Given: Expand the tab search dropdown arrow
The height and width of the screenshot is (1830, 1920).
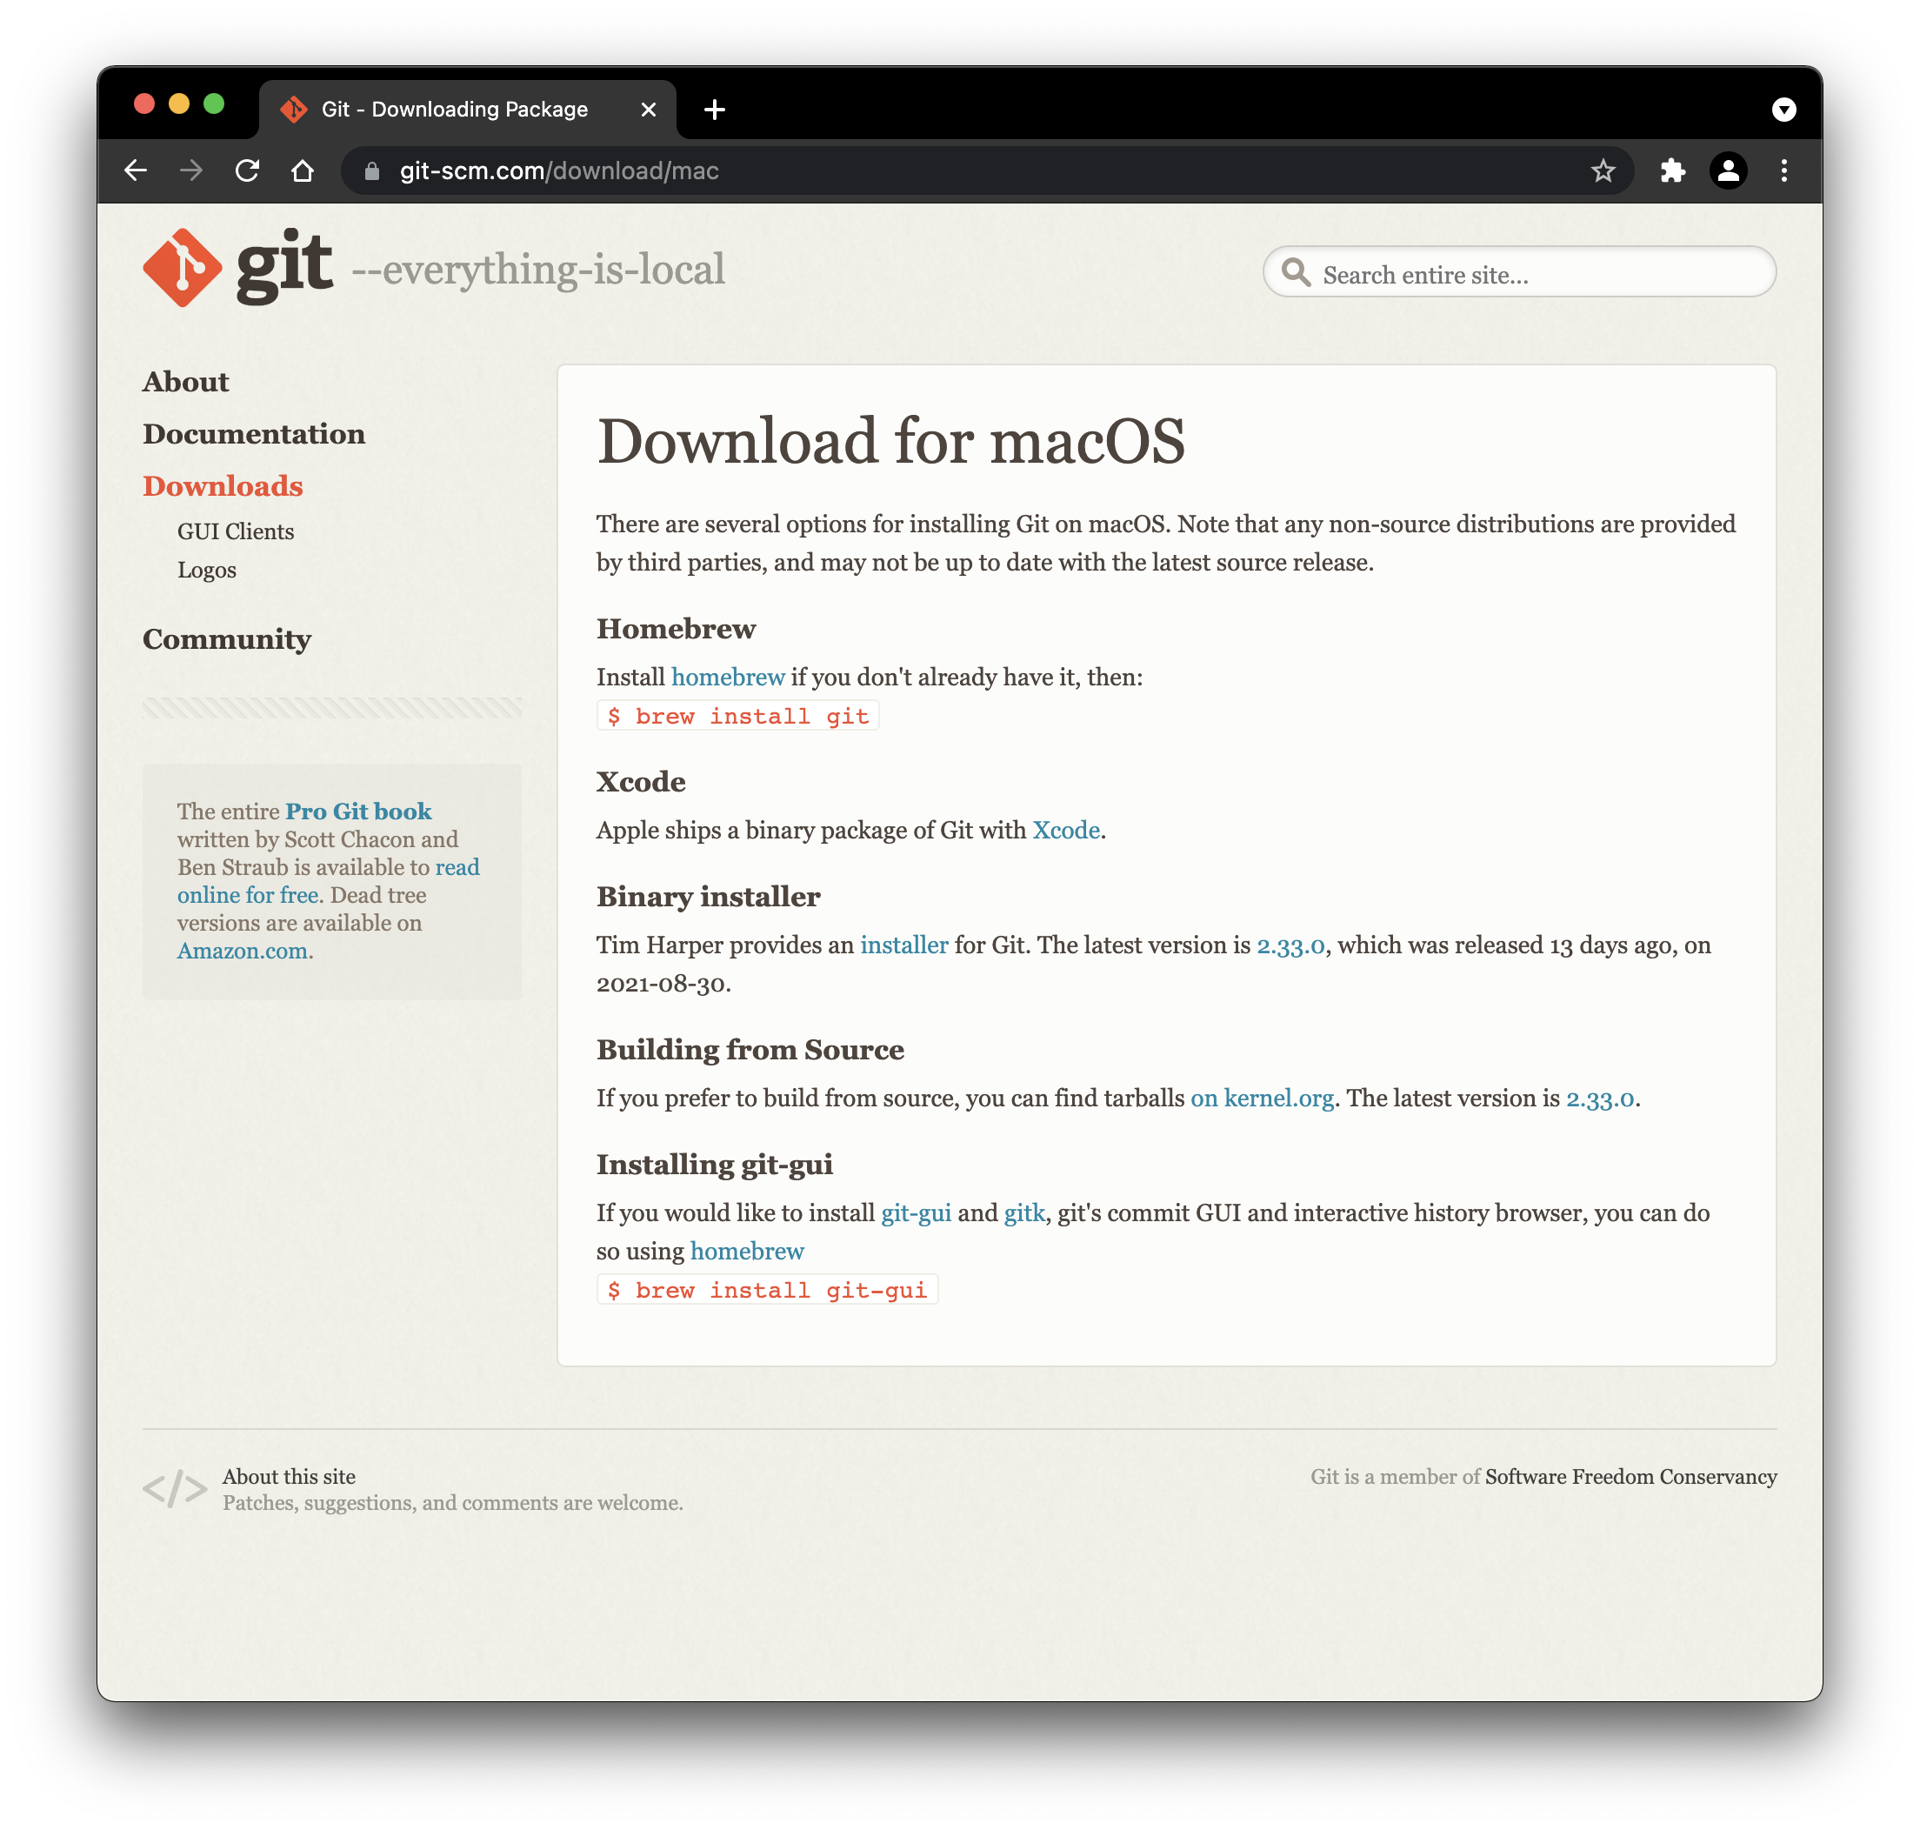Looking at the screenshot, I should [x=1783, y=110].
